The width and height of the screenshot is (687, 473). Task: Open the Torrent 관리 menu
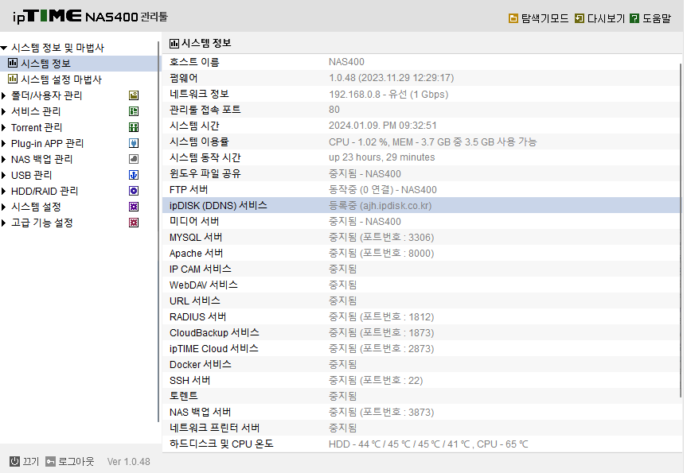tap(37, 127)
